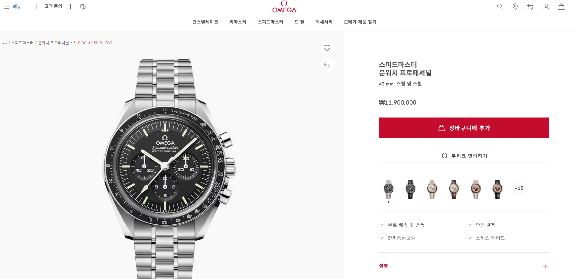Select the burgundy strap watch variant
Viewport: 574px width, 279px height.
(x=454, y=189)
